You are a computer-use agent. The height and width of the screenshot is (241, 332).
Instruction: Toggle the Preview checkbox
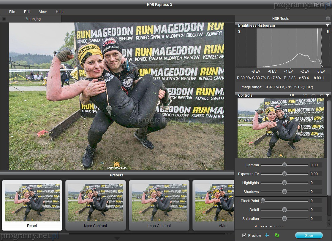click(244, 235)
